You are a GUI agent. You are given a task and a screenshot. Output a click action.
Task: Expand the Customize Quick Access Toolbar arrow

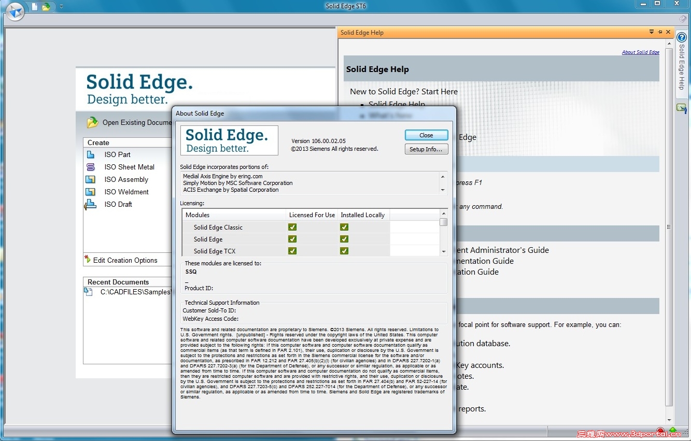pos(61,7)
